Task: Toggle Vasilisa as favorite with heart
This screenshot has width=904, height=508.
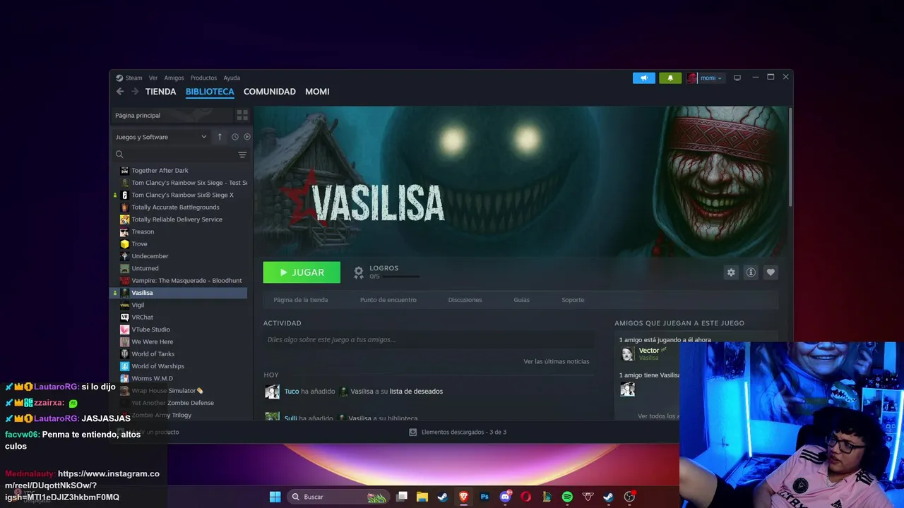Action: tap(771, 272)
